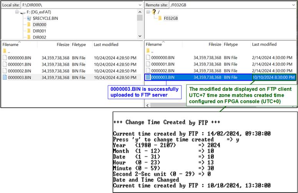
Task: Select DIR001 folder in local tree
Action: click(x=39, y=31)
